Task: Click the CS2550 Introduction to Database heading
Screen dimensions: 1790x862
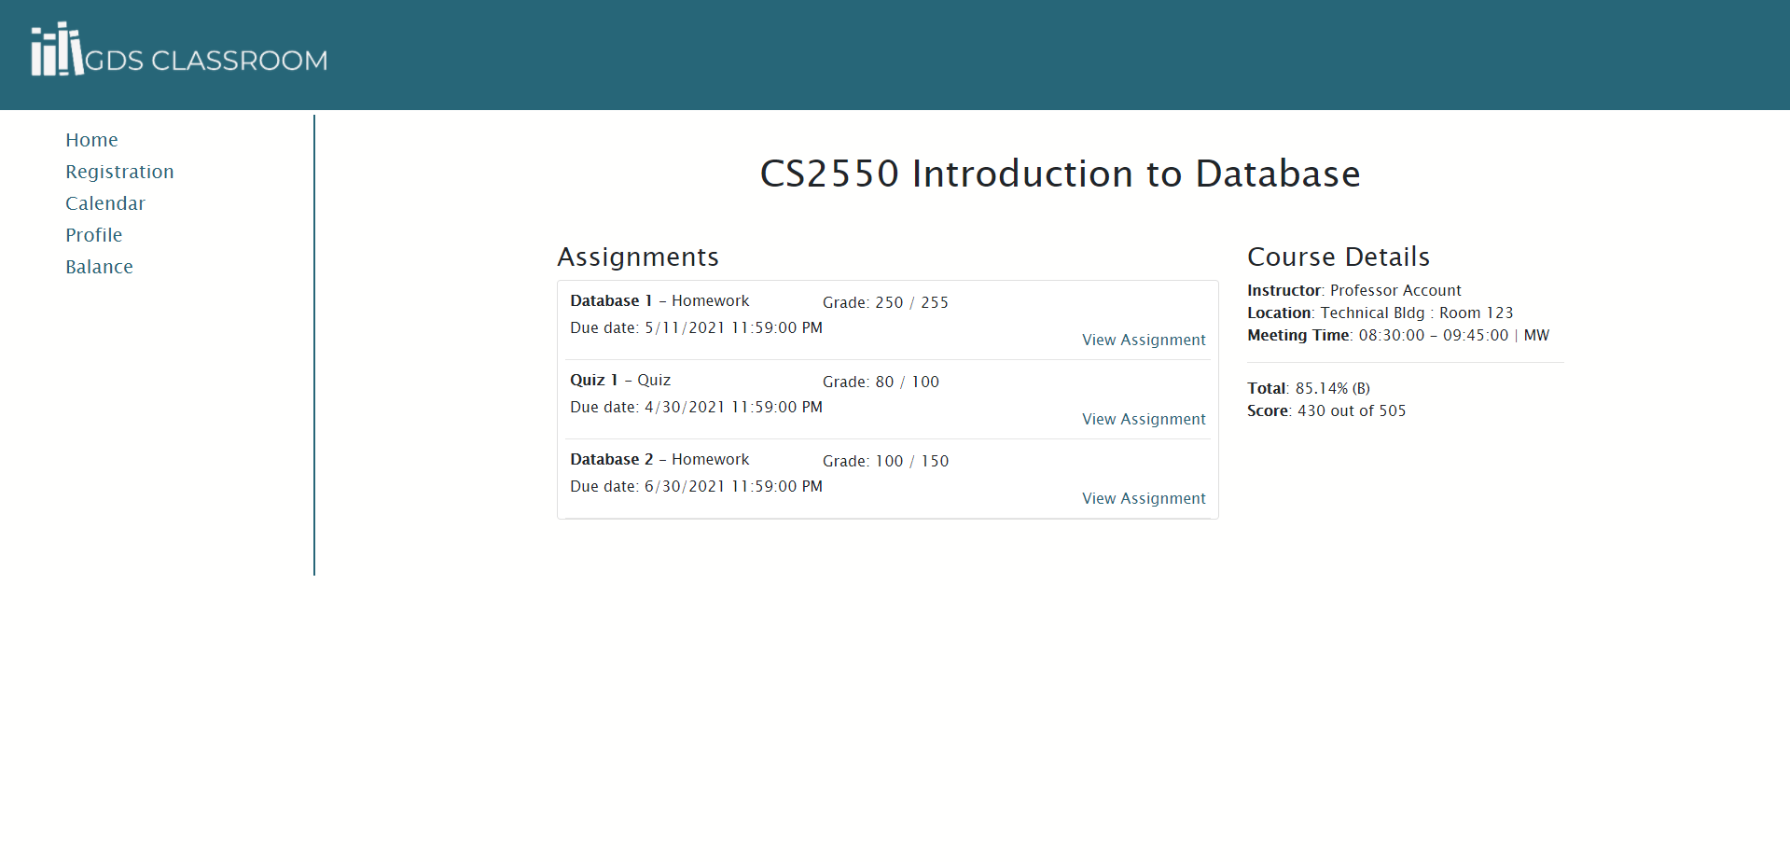Action: click(1060, 174)
